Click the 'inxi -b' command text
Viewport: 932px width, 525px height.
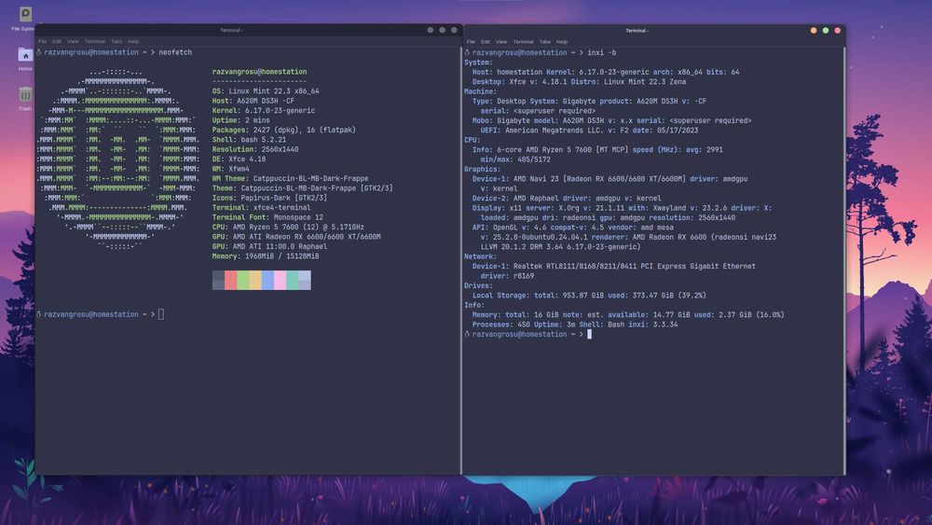(601, 52)
